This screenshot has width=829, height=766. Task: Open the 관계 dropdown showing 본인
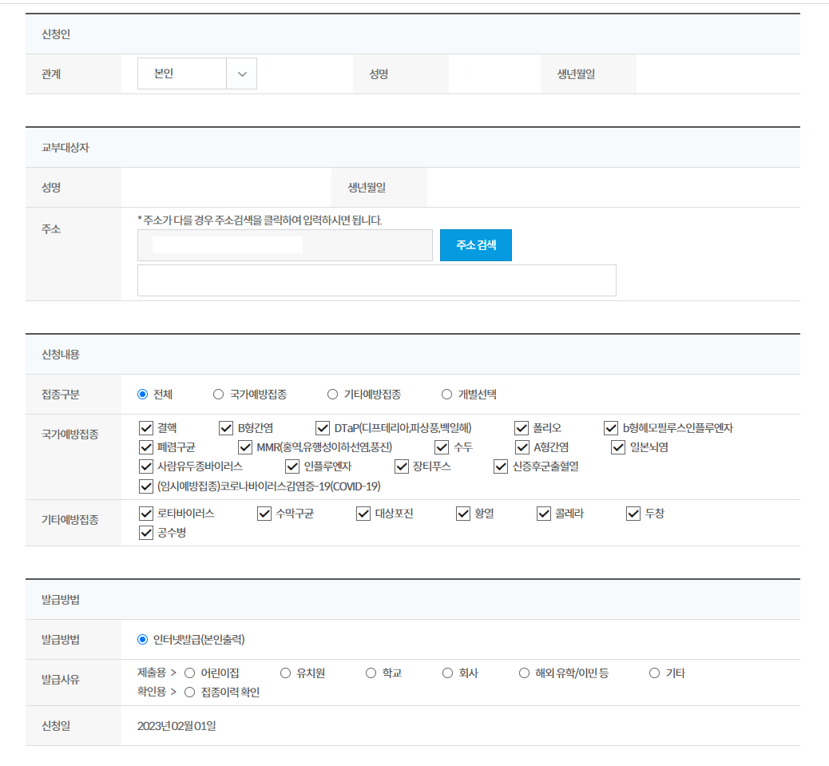pyautogui.click(x=197, y=73)
